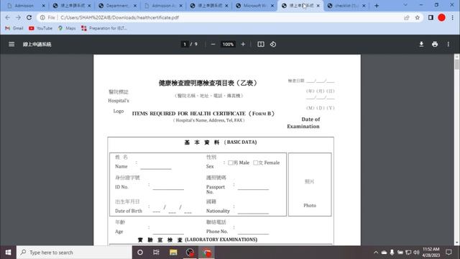Open PDF viewer more actions menu
The image size is (460, 259).
448,44
